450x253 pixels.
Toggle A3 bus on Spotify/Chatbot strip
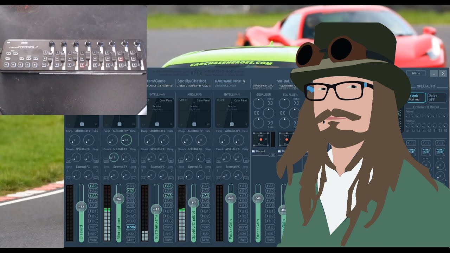tap(205, 196)
